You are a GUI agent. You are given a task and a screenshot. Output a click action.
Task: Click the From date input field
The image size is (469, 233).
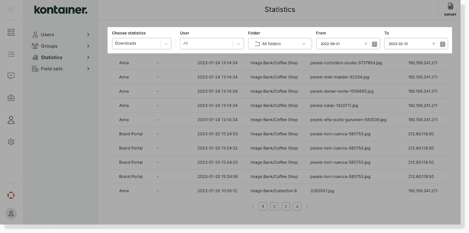point(340,44)
